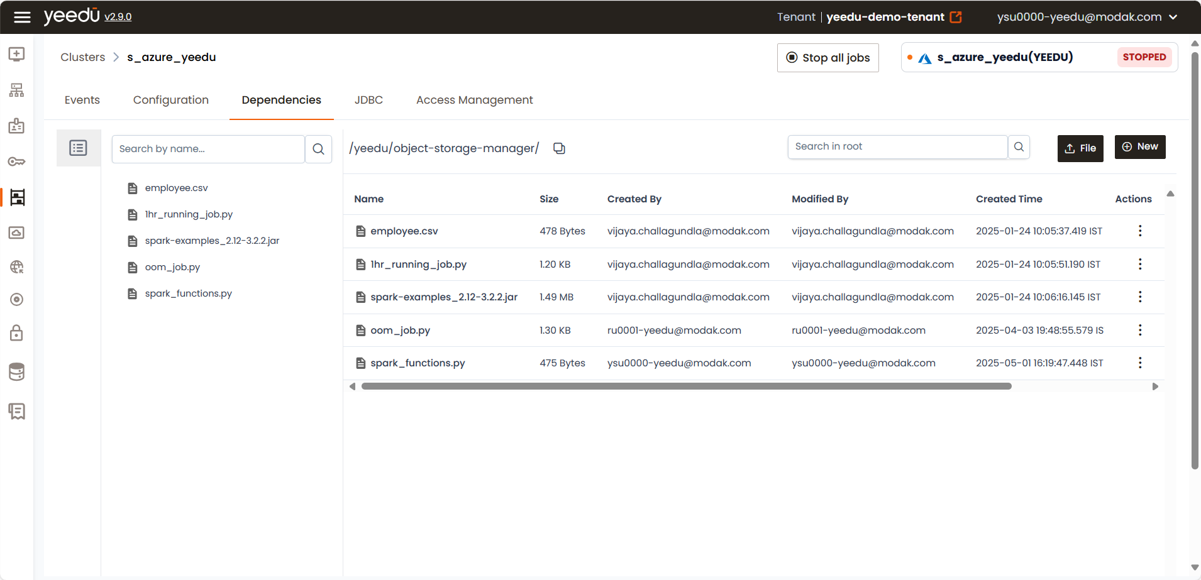Open actions menu for oom_job.py
The width and height of the screenshot is (1201, 580).
coord(1140,330)
